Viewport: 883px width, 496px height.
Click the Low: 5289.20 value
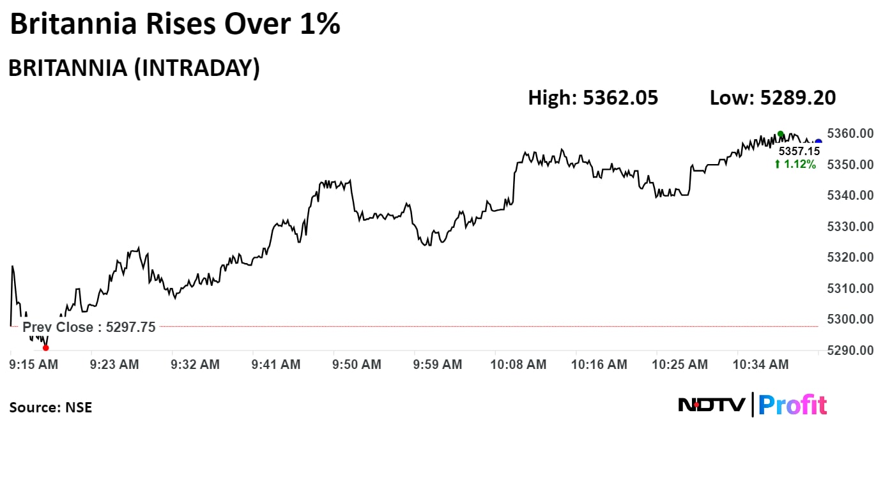772,98
